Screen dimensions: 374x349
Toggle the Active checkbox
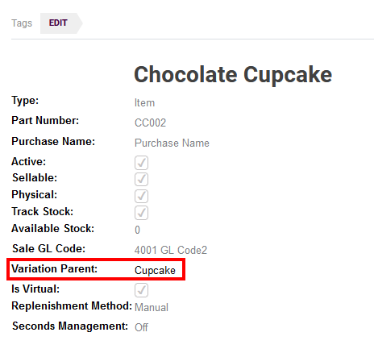[x=141, y=163]
